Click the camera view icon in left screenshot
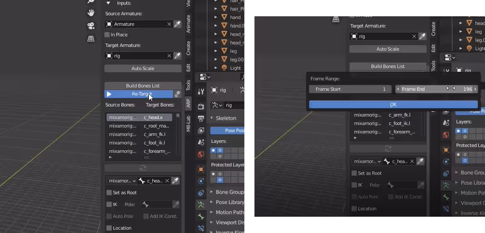Screen dimensions: 485x233 (x=90, y=26)
